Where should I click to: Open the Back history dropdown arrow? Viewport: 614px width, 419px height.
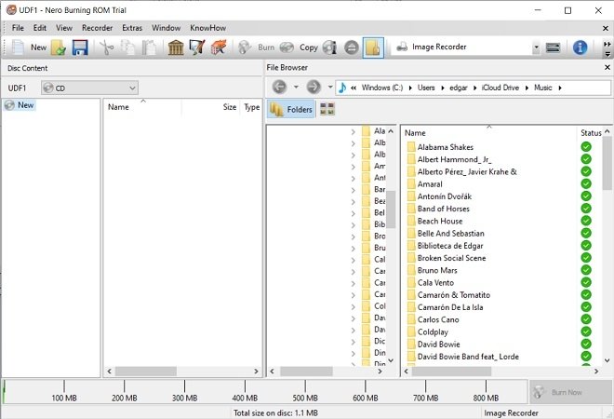(296, 87)
